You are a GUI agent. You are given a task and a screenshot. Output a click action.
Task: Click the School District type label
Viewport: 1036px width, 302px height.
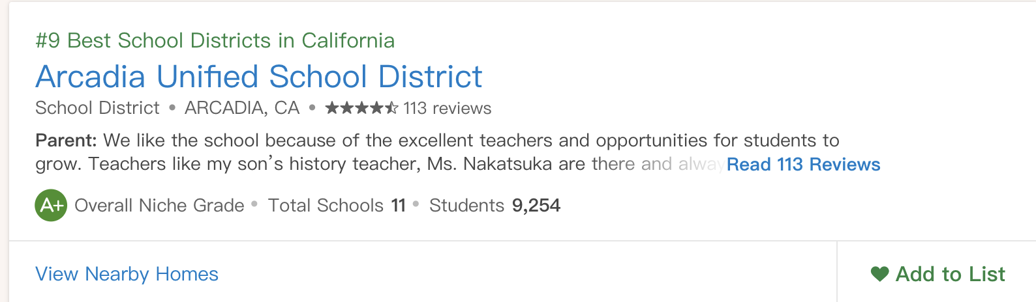tap(97, 108)
